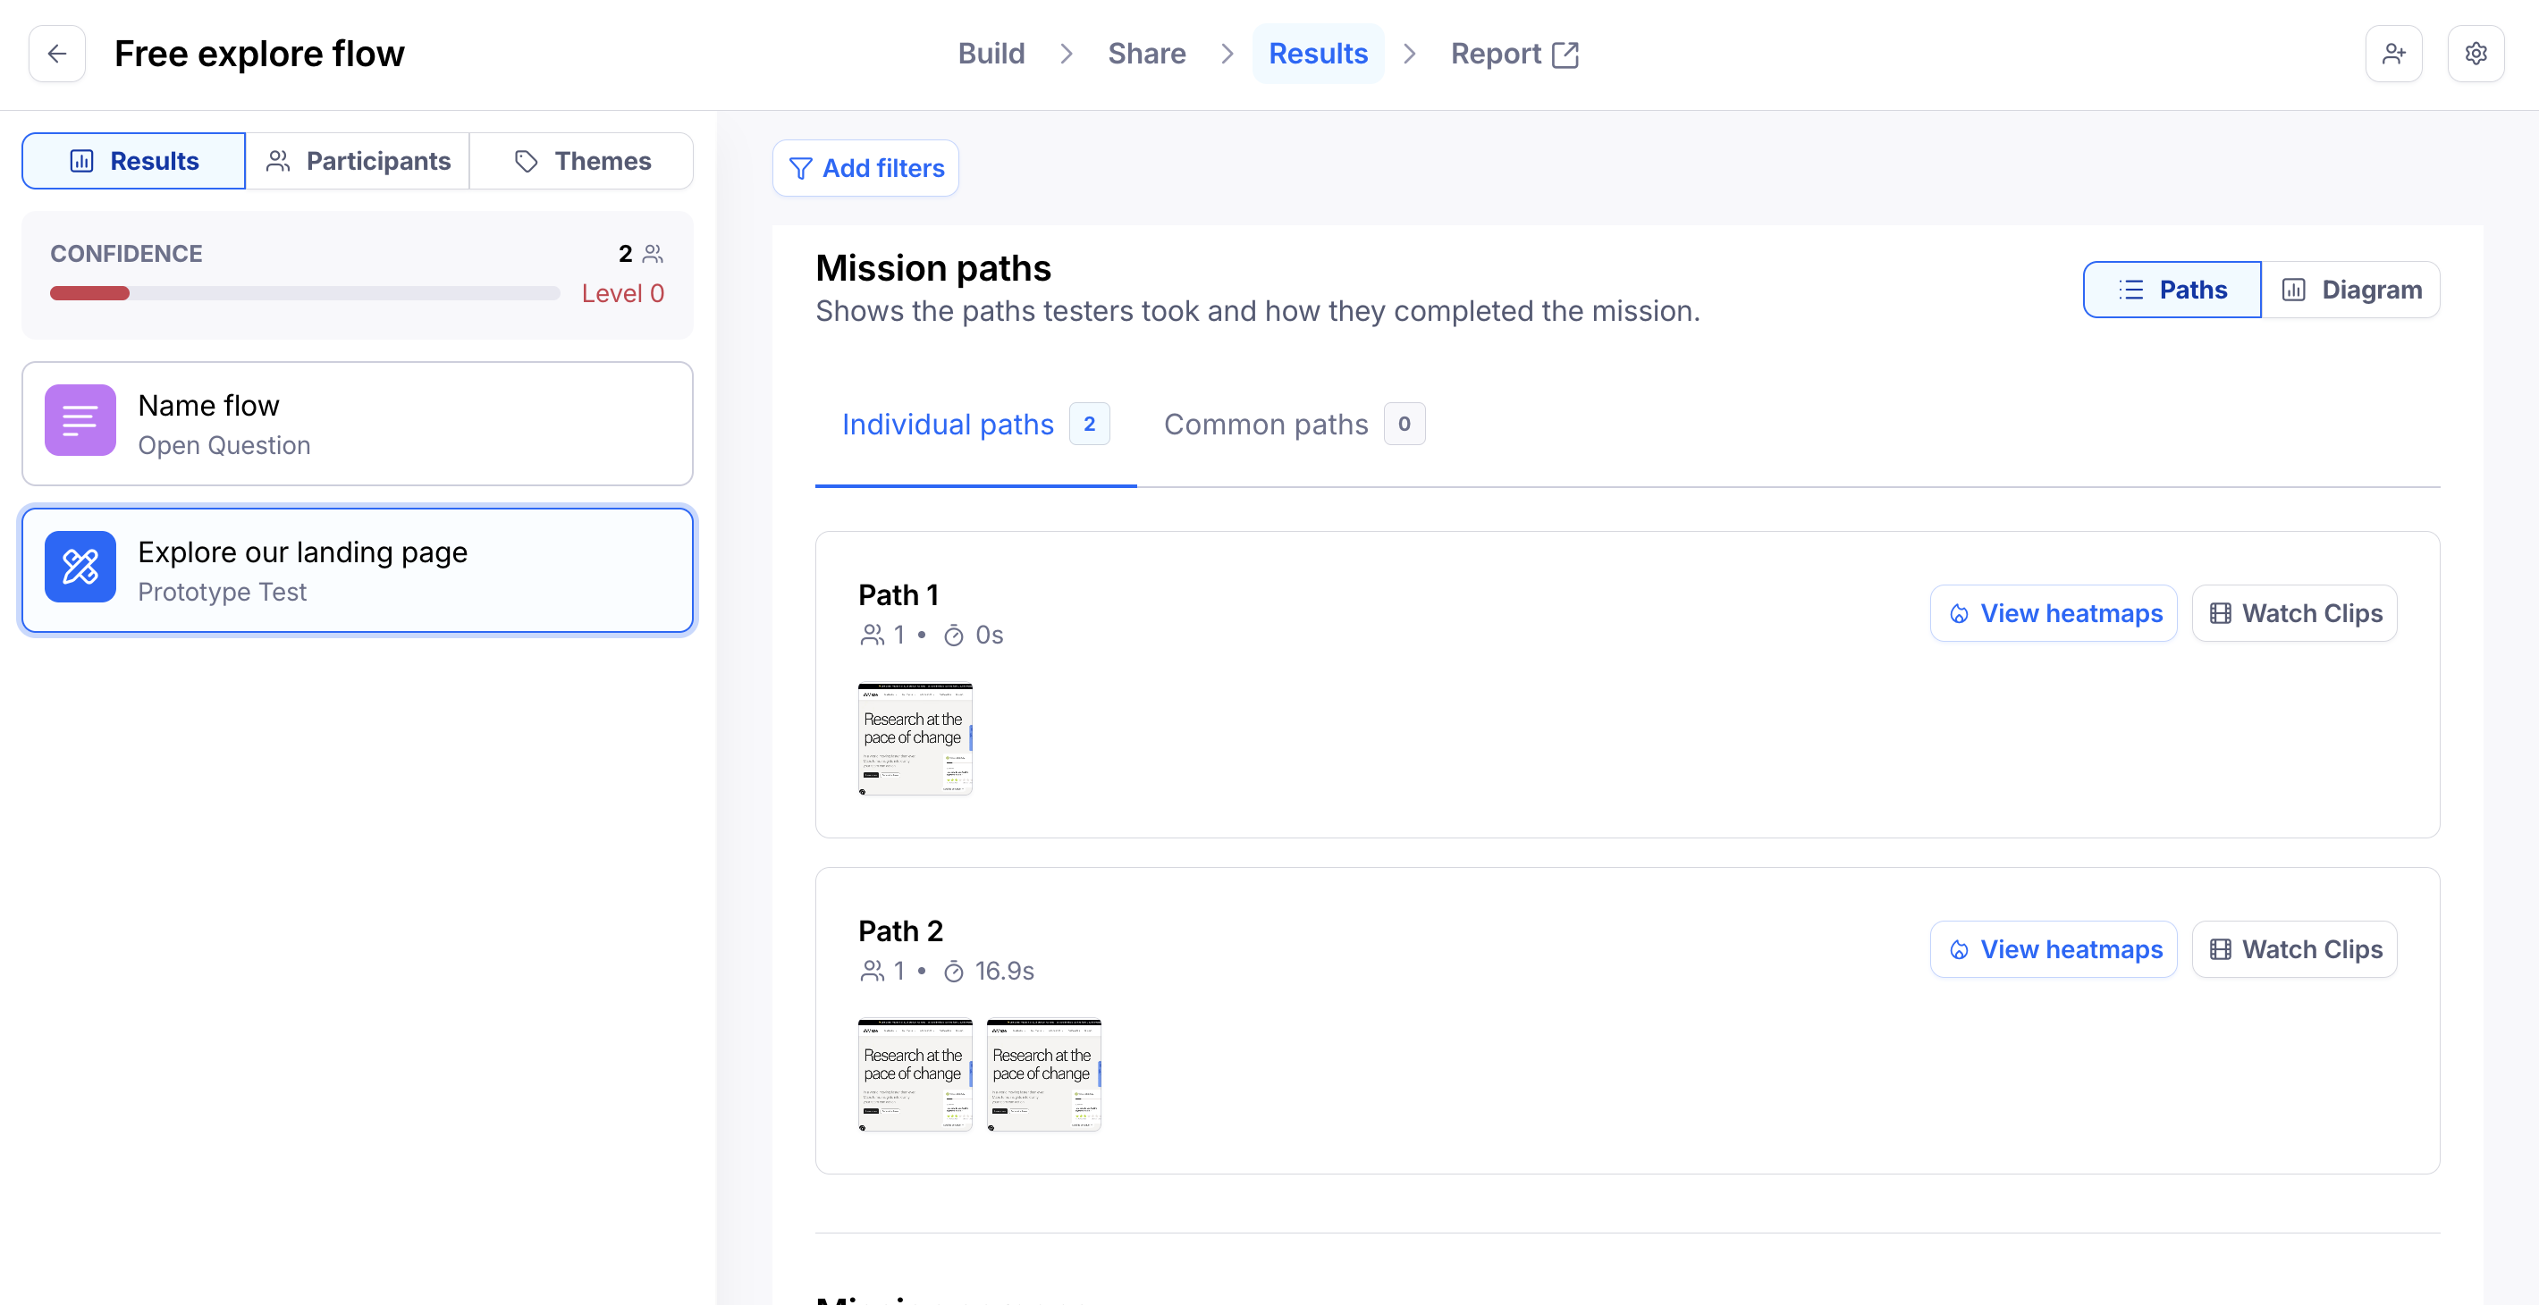Click the back arrow button
2539x1305 pixels.
click(57, 54)
